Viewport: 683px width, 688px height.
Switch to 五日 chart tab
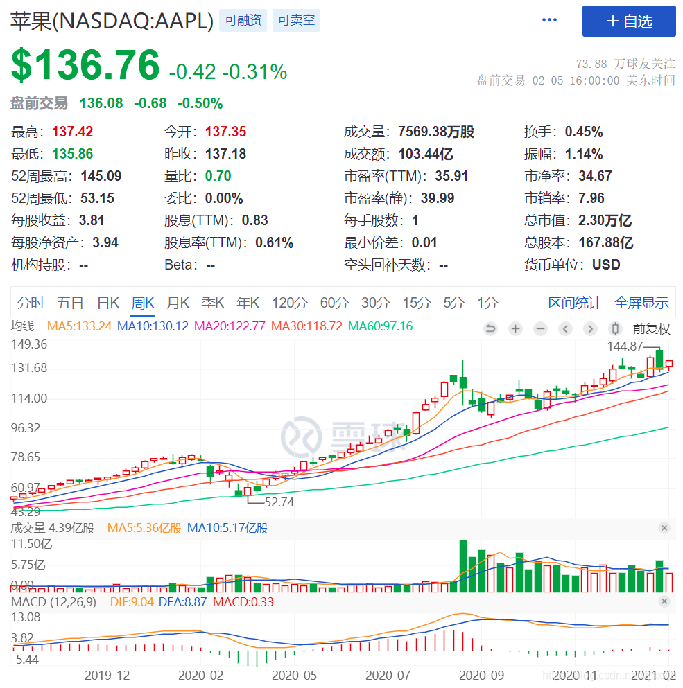click(70, 303)
